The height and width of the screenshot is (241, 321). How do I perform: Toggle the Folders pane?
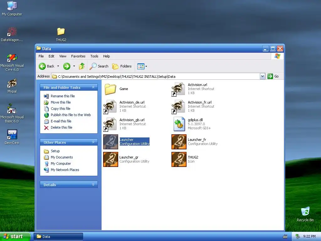pos(122,66)
